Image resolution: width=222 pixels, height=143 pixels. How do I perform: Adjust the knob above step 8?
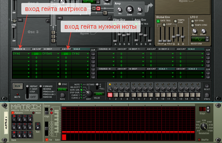(x=151, y=89)
